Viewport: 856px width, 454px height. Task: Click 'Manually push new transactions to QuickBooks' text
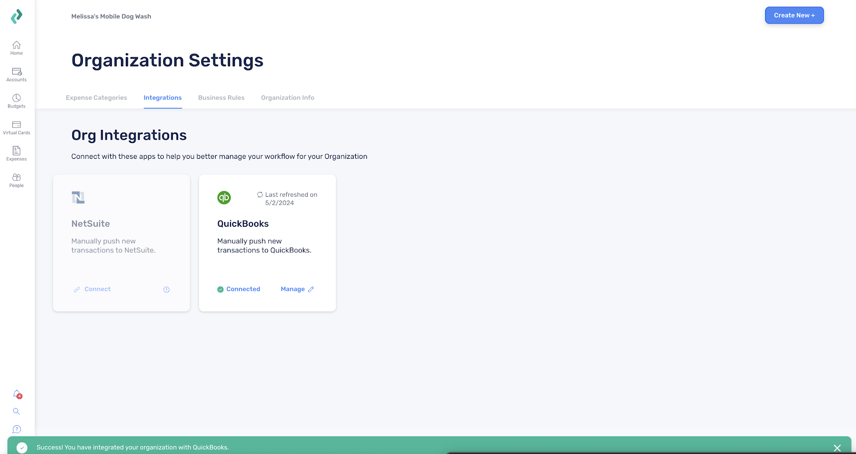tap(264, 246)
